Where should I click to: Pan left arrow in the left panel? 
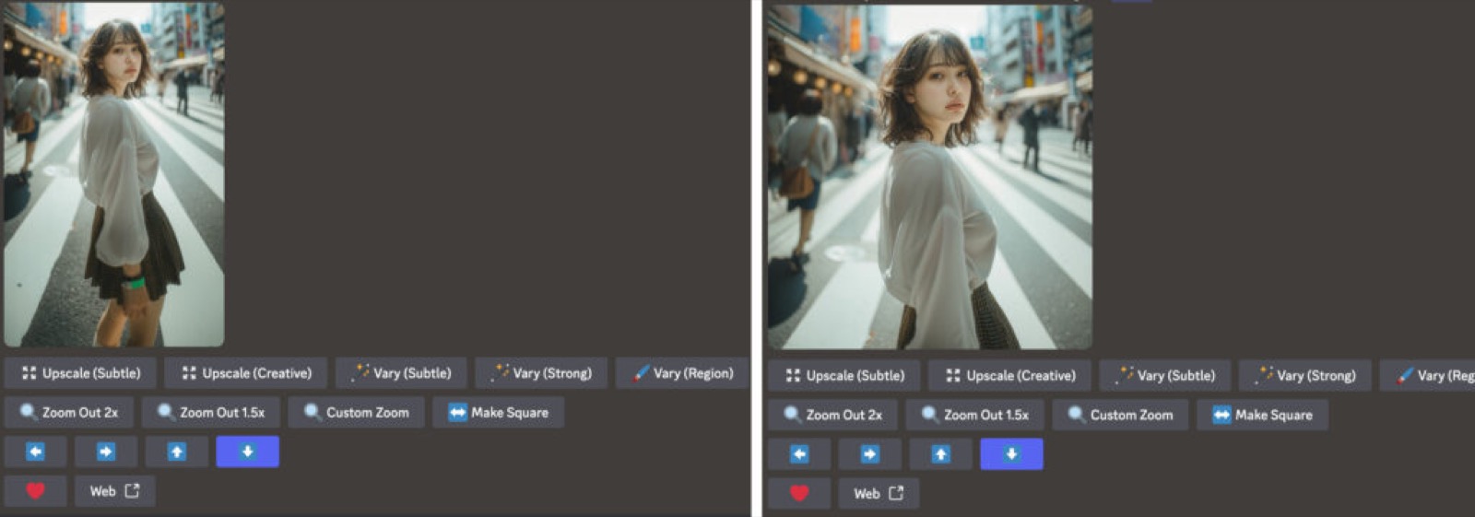(x=35, y=452)
